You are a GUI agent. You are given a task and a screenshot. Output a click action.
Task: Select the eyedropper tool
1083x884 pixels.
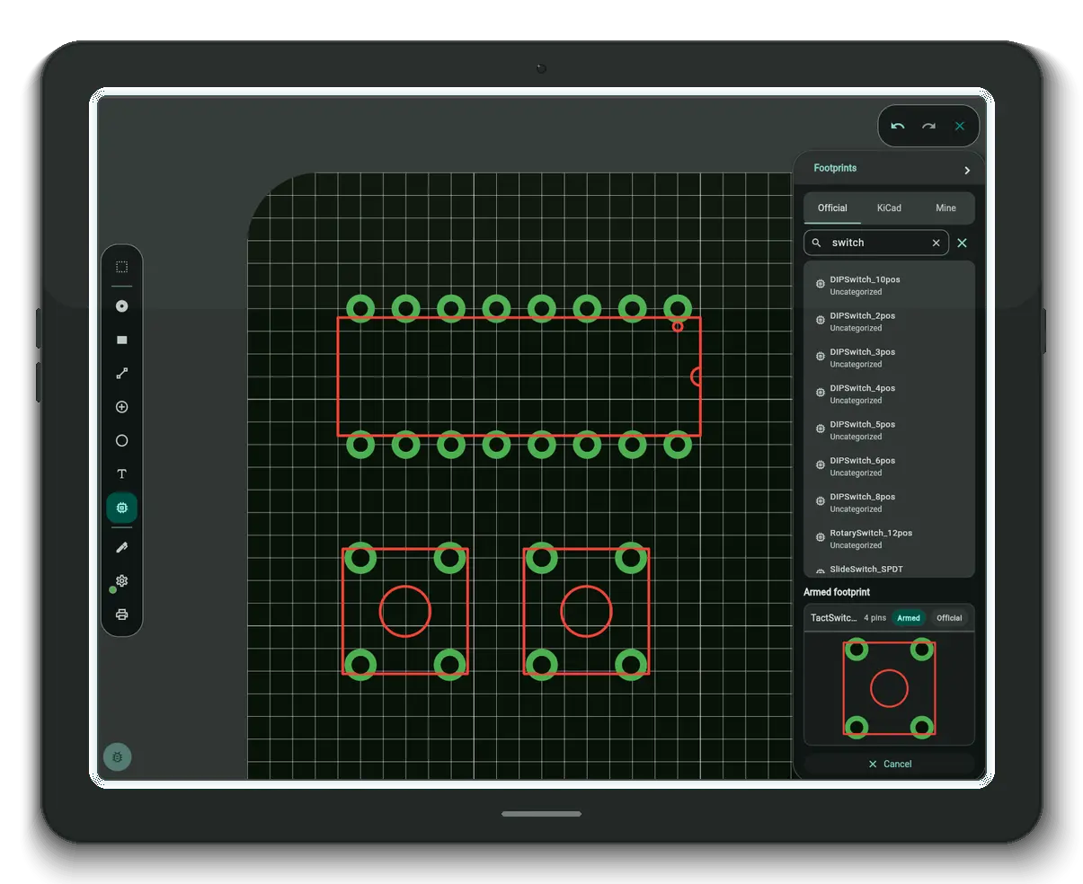click(122, 547)
